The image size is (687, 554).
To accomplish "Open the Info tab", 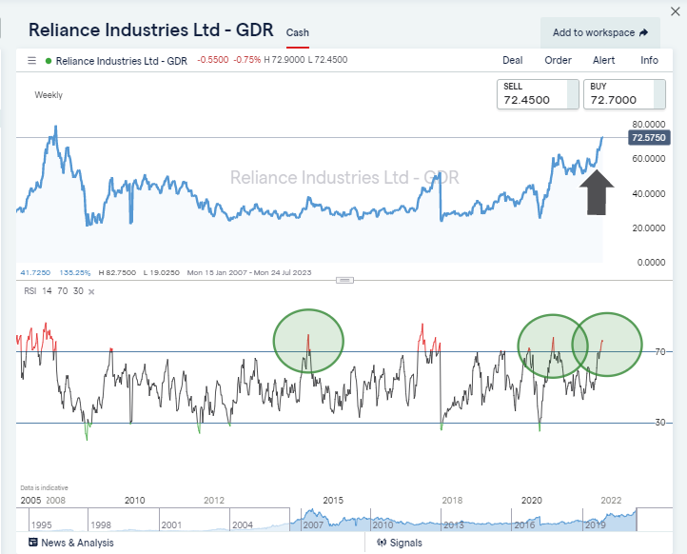I will (x=649, y=61).
